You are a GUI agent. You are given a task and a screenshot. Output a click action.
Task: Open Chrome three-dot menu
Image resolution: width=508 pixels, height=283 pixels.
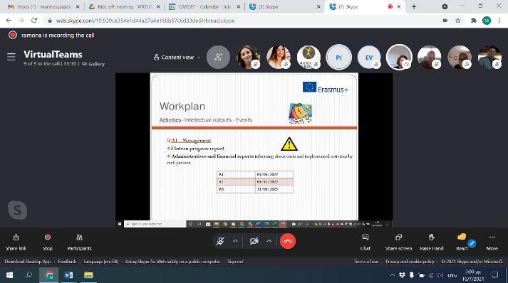pyautogui.click(x=499, y=21)
